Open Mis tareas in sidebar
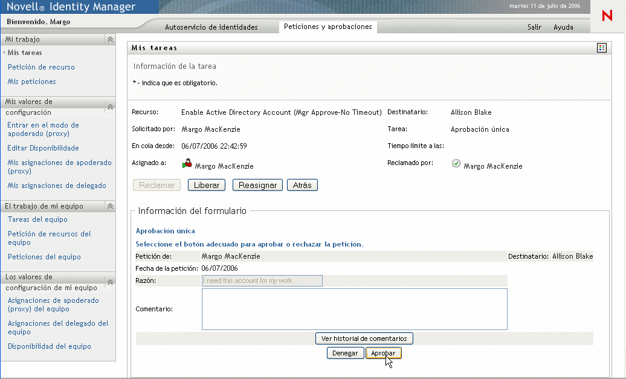Viewport: 626px width, 379px height. coord(25,53)
